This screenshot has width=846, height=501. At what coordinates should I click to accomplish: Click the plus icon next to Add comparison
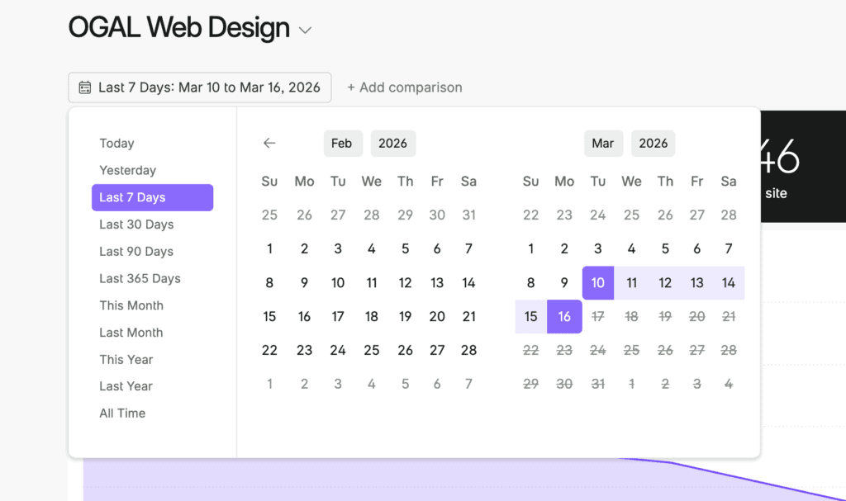click(x=351, y=87)
